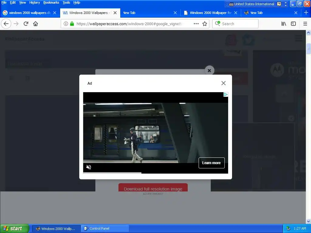Open United States-International language bar
The height and width of the screenshot is (233, 311).
tap(252, 4)
